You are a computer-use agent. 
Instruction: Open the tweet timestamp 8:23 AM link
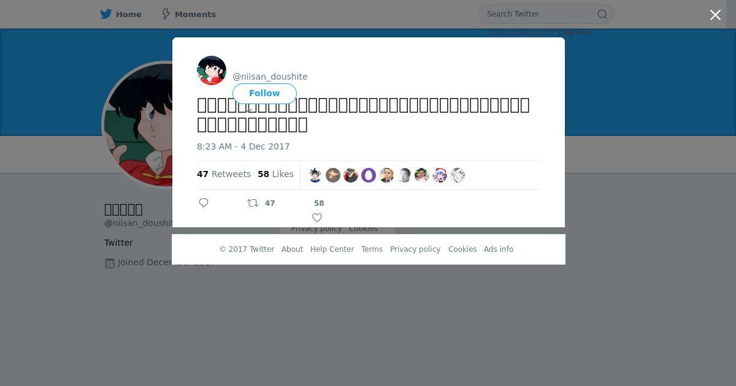click(243, 146)
